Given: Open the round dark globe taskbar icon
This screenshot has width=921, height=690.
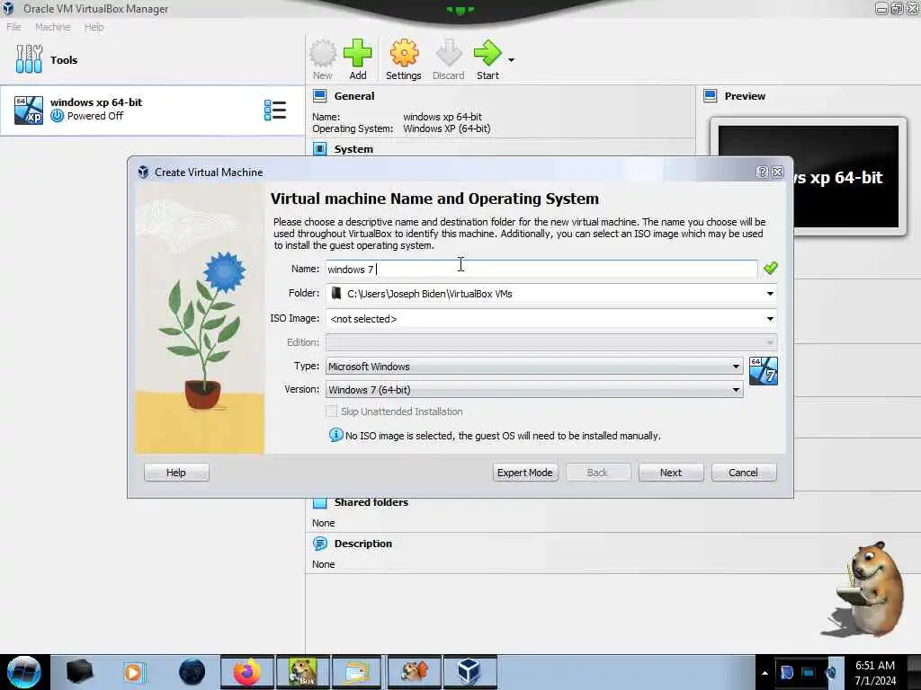Looking at the screenshot, I should point(192,672).
